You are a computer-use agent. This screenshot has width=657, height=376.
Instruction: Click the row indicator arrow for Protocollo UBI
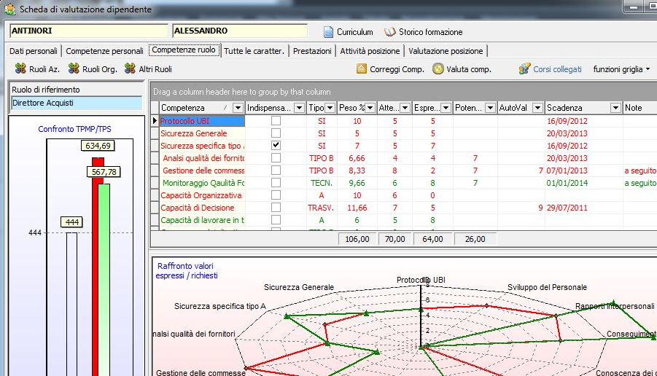point(155,120)
